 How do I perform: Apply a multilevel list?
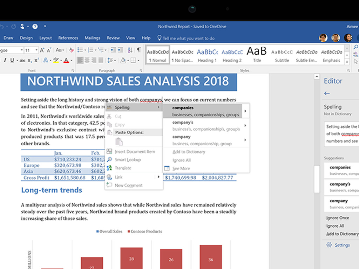click(x=101, y=50)
